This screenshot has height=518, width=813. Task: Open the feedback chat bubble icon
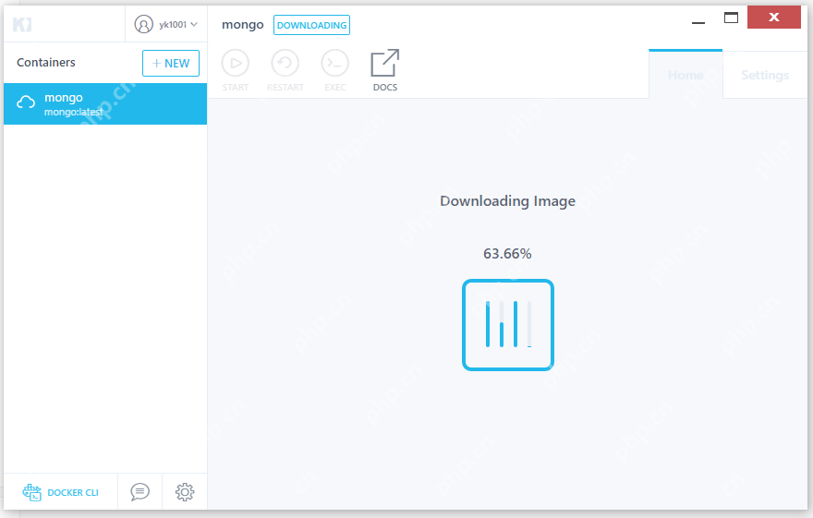click(x=140, y=491)
